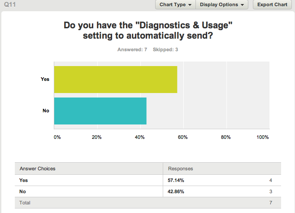Click the arrow next to Chart Type
This screenshot has height=213, width=295.
(190, 5)
